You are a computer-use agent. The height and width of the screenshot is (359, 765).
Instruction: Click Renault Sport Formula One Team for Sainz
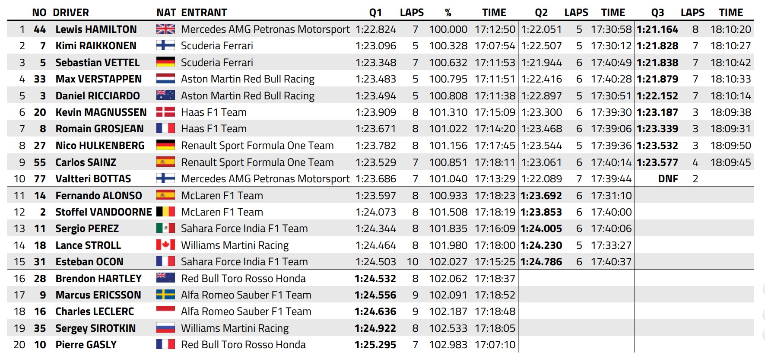coord(257,162)
